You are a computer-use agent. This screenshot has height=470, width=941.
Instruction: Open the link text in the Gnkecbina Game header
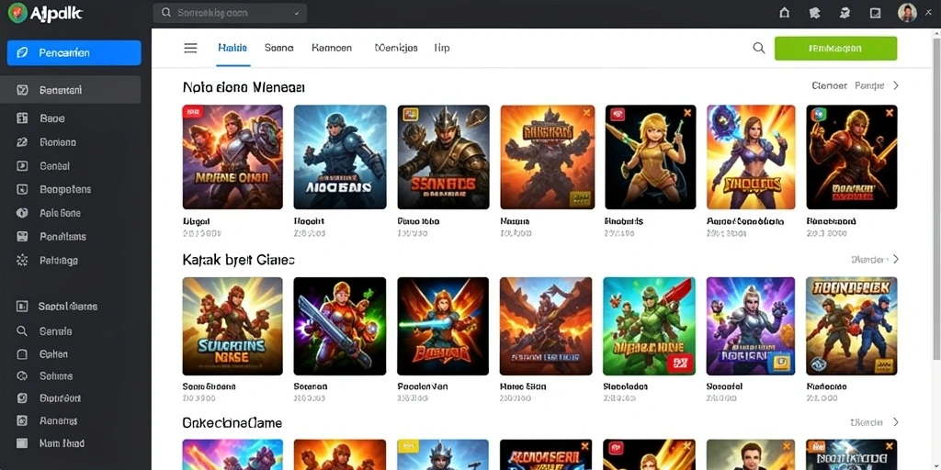(x=867, y=422)
